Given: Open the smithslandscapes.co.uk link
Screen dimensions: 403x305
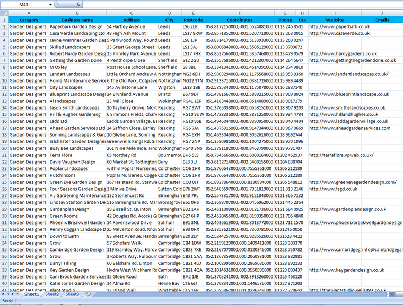Looking at the screenshot, I should tap(347, 108).
